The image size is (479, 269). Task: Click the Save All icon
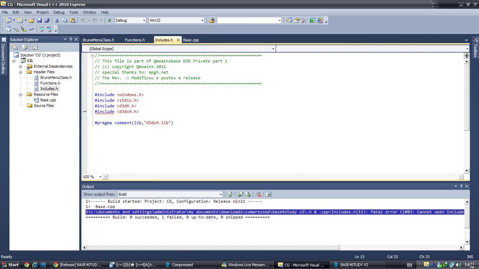(x=47, y=20)
